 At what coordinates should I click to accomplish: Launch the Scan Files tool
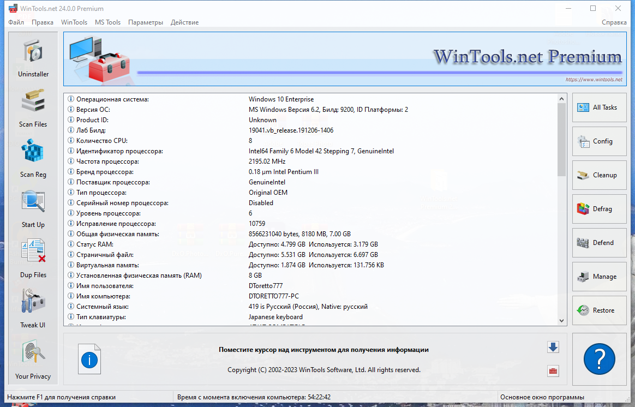click(x=33, y=109)
